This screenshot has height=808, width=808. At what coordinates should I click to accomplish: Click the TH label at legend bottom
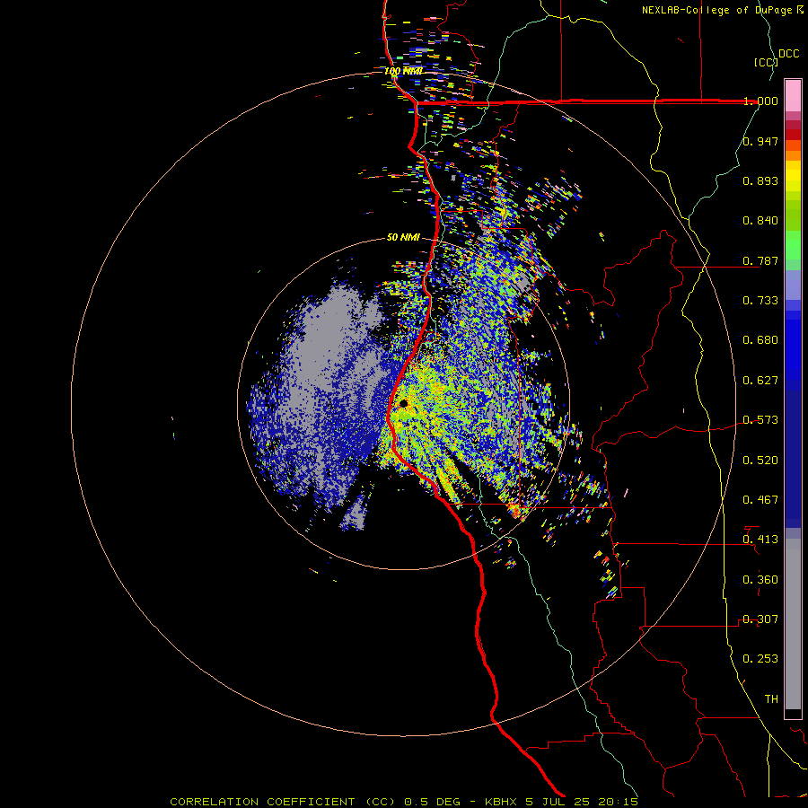pos(771,699)
